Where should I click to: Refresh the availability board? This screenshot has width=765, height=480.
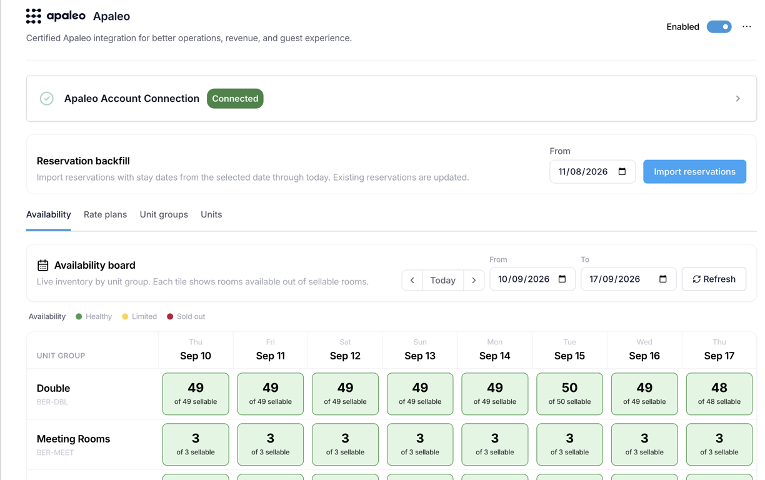pos(714,279)
